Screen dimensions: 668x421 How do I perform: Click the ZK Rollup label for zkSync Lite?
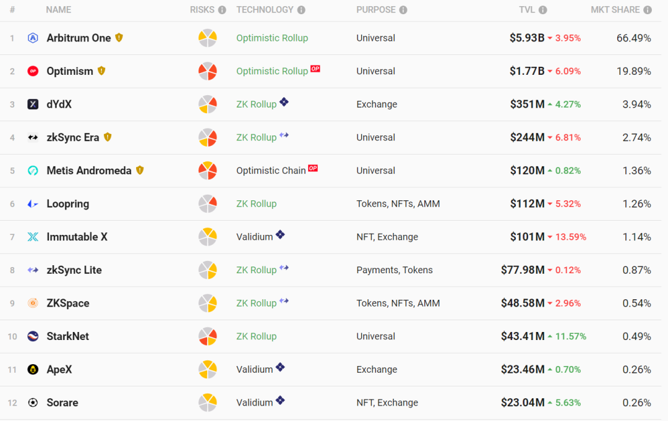[257, 270]
